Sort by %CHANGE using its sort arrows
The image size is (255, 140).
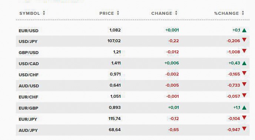[x=243, y=13]
